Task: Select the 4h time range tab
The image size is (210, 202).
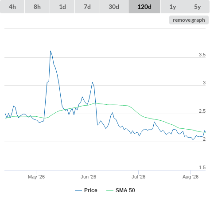Action: tap(12, 7)
